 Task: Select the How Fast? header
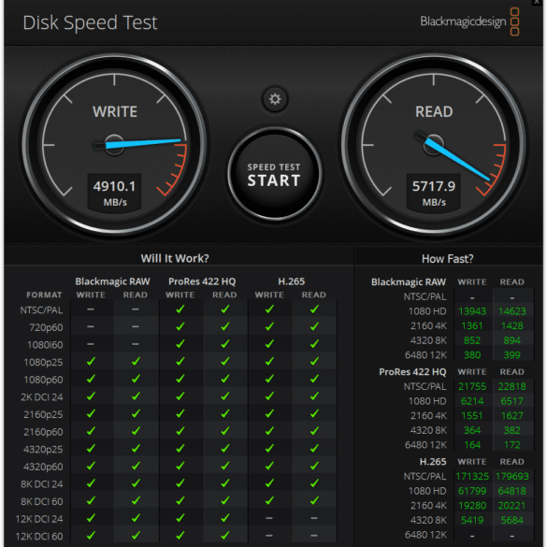point(448,259)
